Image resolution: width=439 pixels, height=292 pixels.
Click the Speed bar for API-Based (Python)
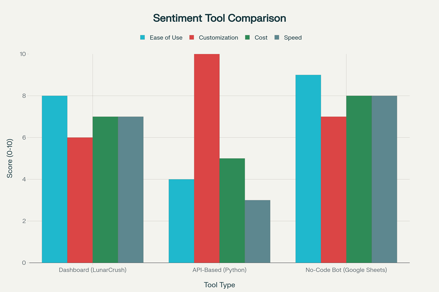(257, 231)
